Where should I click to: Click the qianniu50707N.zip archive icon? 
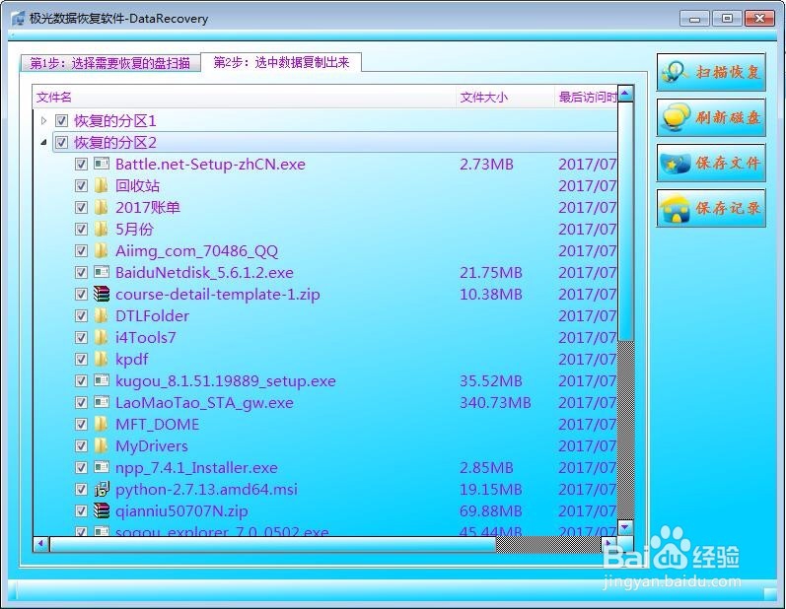tap(102, 510)
